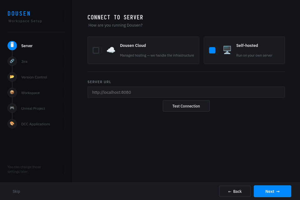Click 'How are you running Dousen?' text
This screenshot has width=300, height=200.
[115, 25]
